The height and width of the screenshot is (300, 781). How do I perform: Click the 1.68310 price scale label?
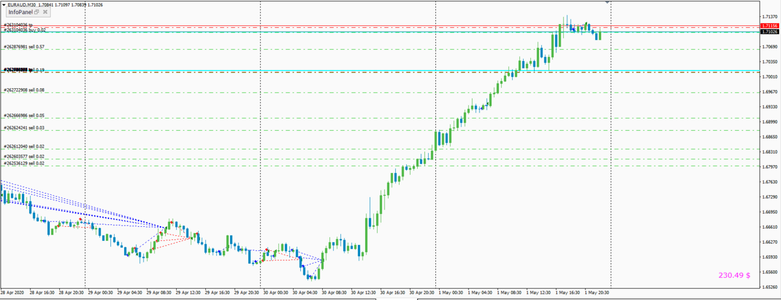[x=770, y=152]
